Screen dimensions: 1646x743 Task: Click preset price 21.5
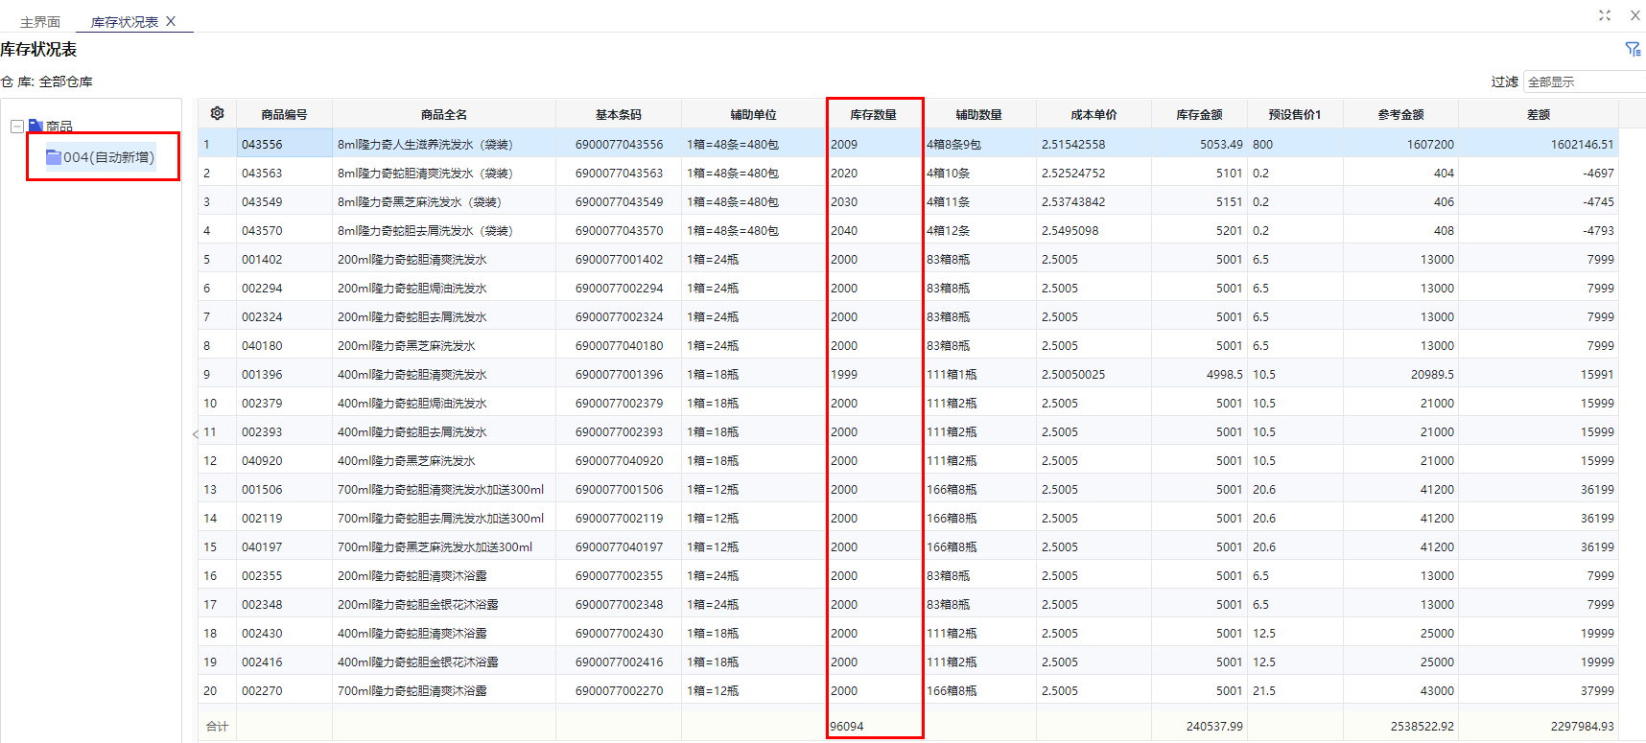coord(1264,690)
